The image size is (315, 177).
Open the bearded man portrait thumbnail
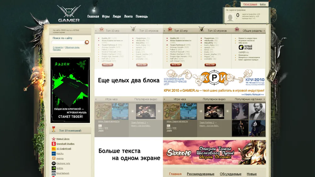(x=257, y=112)
